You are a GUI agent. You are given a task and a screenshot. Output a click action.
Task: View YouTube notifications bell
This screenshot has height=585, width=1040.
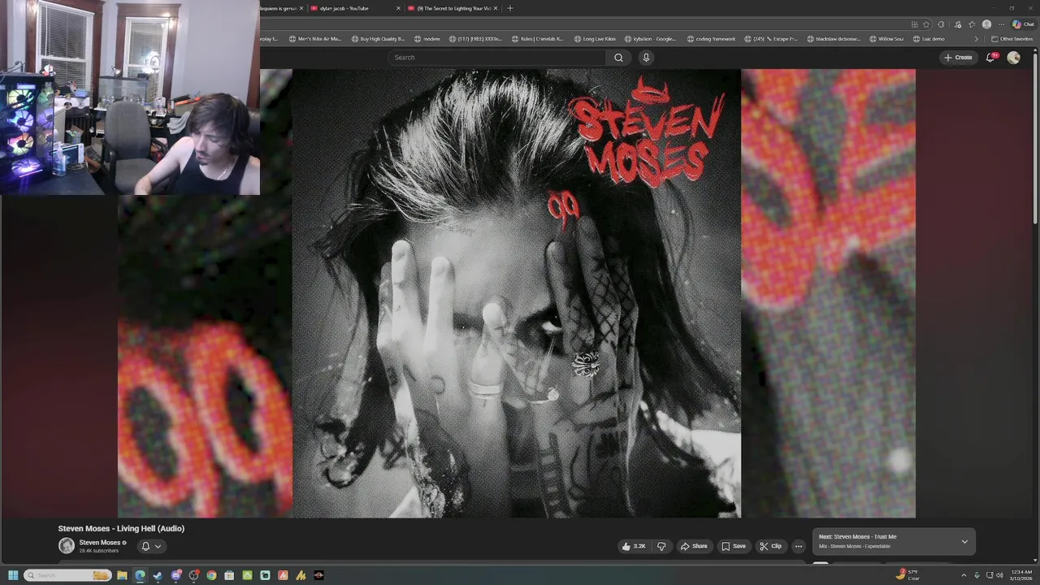coord(991,58)
